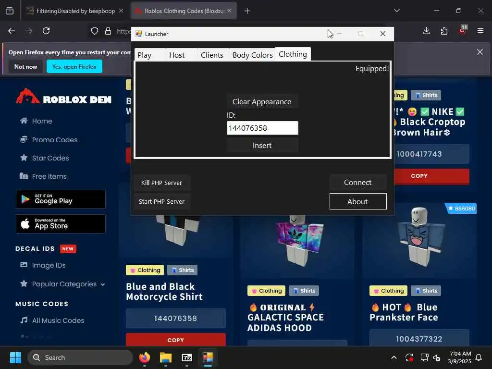Click the Google Play badge
492x369 pixels.
point(61,199)
